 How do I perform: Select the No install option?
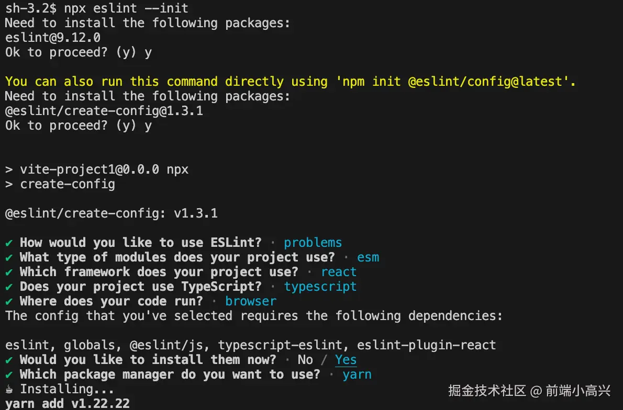[305, 360]
